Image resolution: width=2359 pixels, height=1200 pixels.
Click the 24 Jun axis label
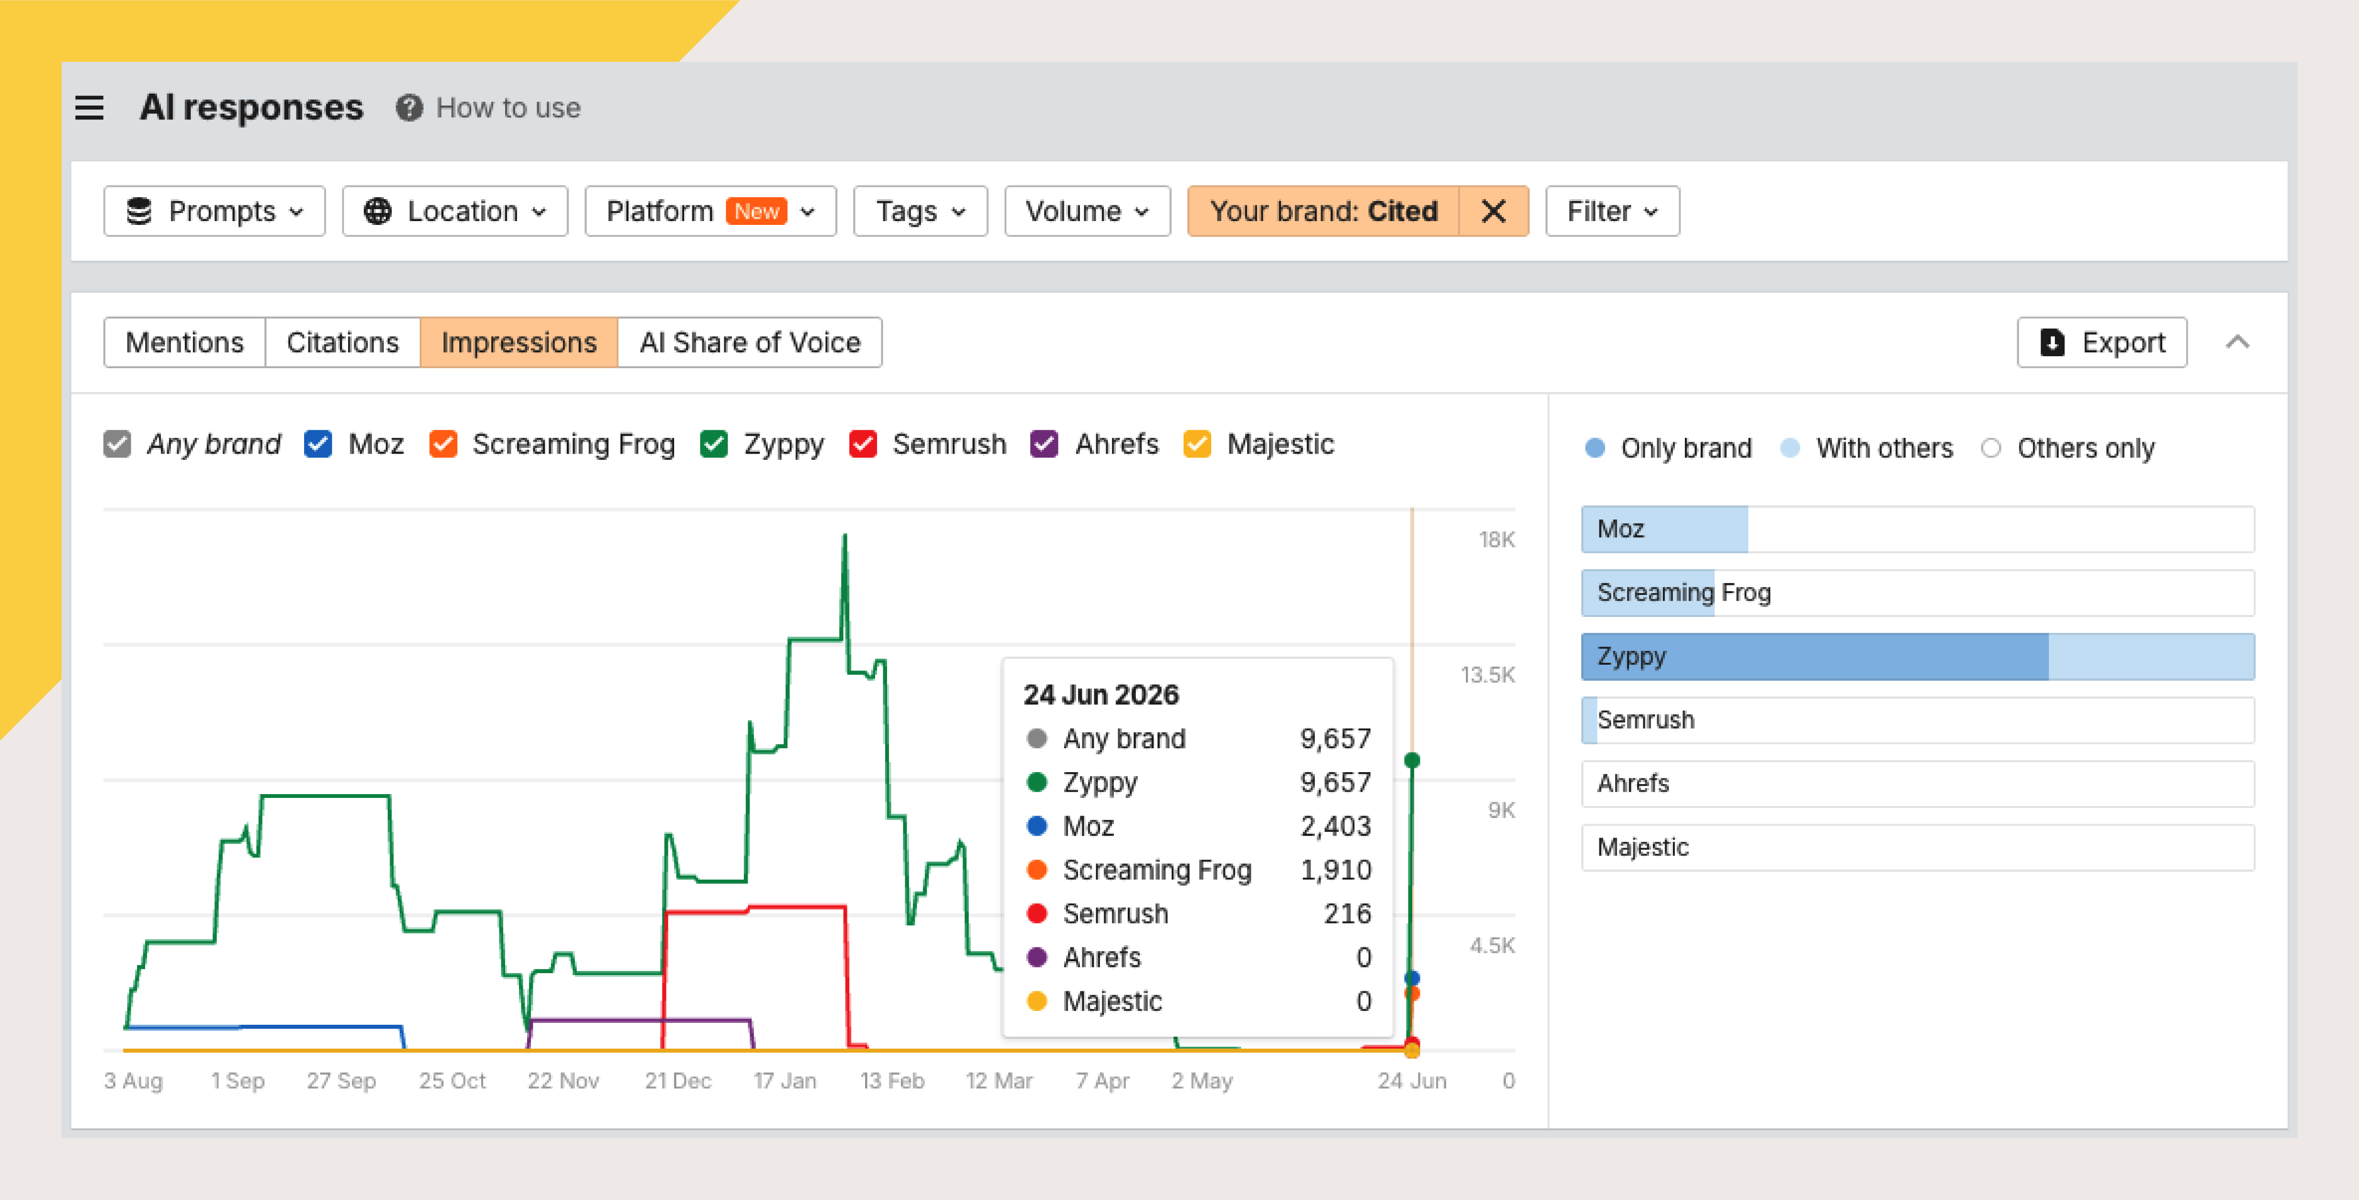click(x=1412, y=1081)
